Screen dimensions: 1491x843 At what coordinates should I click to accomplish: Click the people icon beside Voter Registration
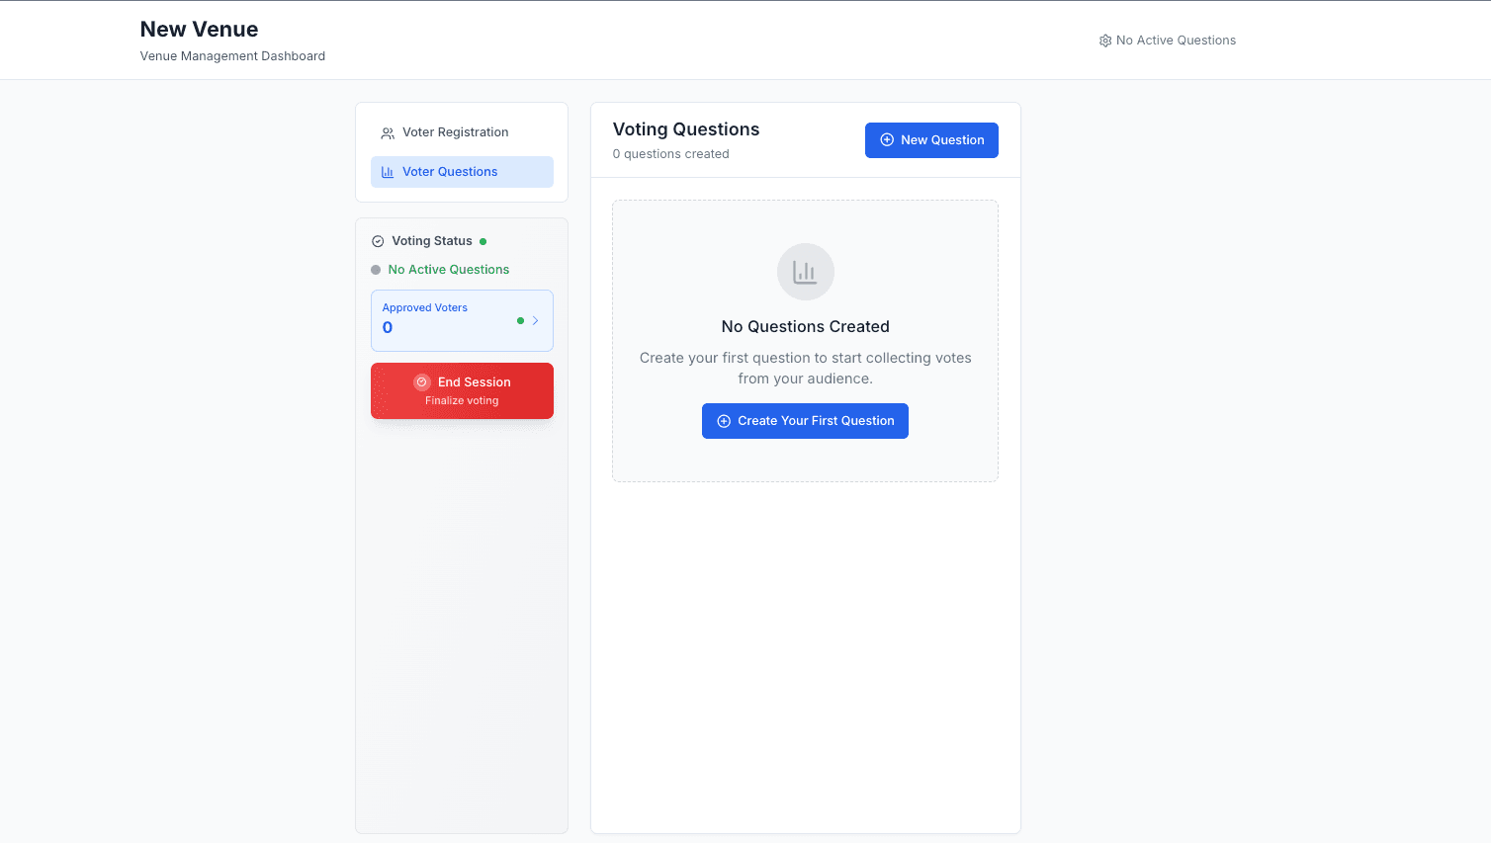pyautogui.click(x=388, y=133)
